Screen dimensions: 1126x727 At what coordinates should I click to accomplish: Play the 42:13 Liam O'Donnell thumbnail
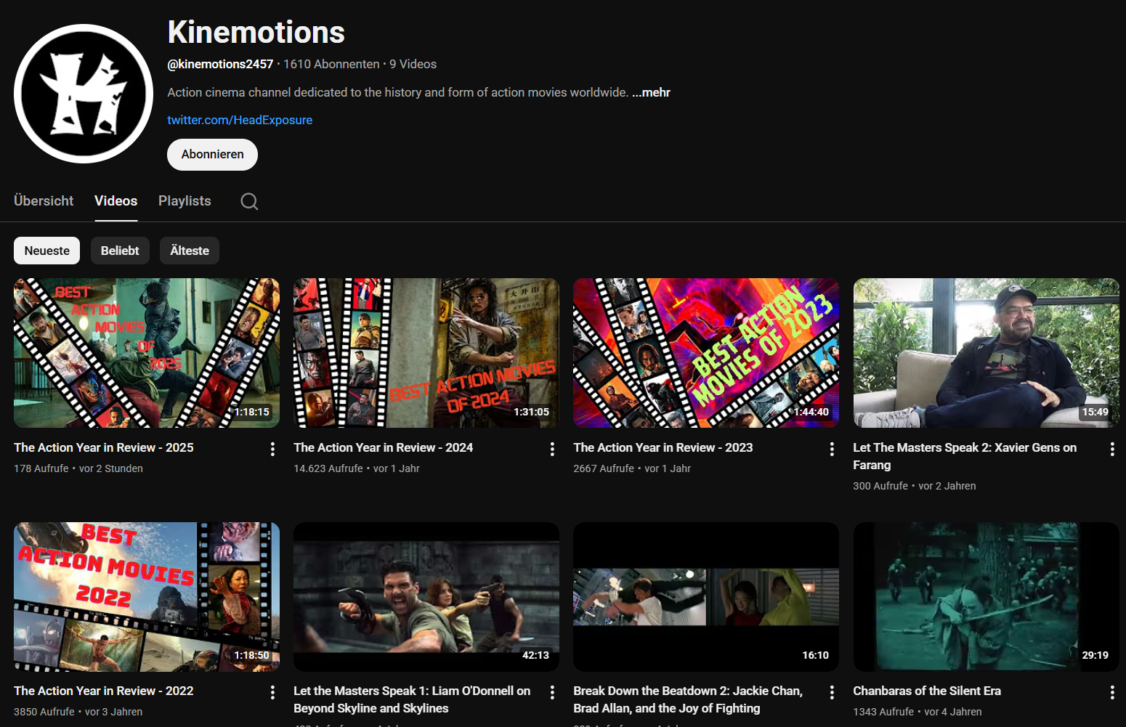[x=426, y=597]
